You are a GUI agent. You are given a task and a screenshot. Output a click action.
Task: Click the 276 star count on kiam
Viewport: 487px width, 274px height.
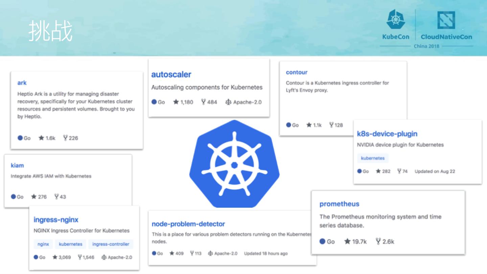point(42,197)
